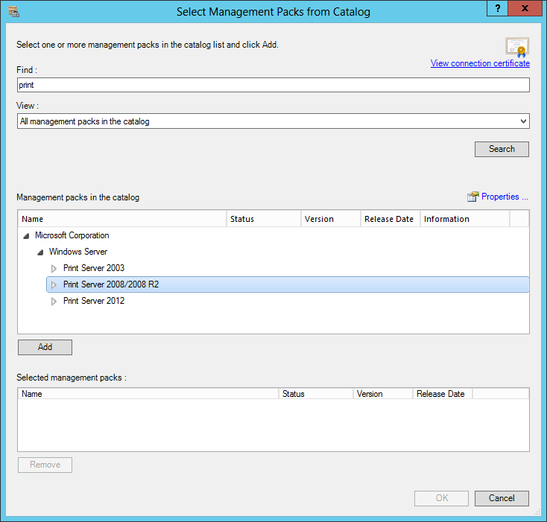Close the Select Management Packs dialog
Image resolution: width=547 pixels, height=522 pixels.
tap(525, 8)
